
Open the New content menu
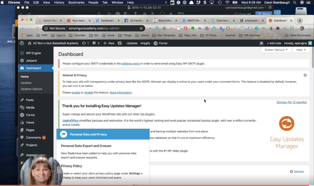click(109, 43)
